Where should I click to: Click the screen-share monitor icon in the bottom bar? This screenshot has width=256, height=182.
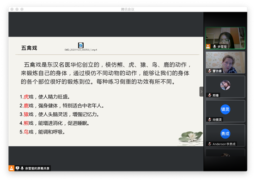coord(17,168)
